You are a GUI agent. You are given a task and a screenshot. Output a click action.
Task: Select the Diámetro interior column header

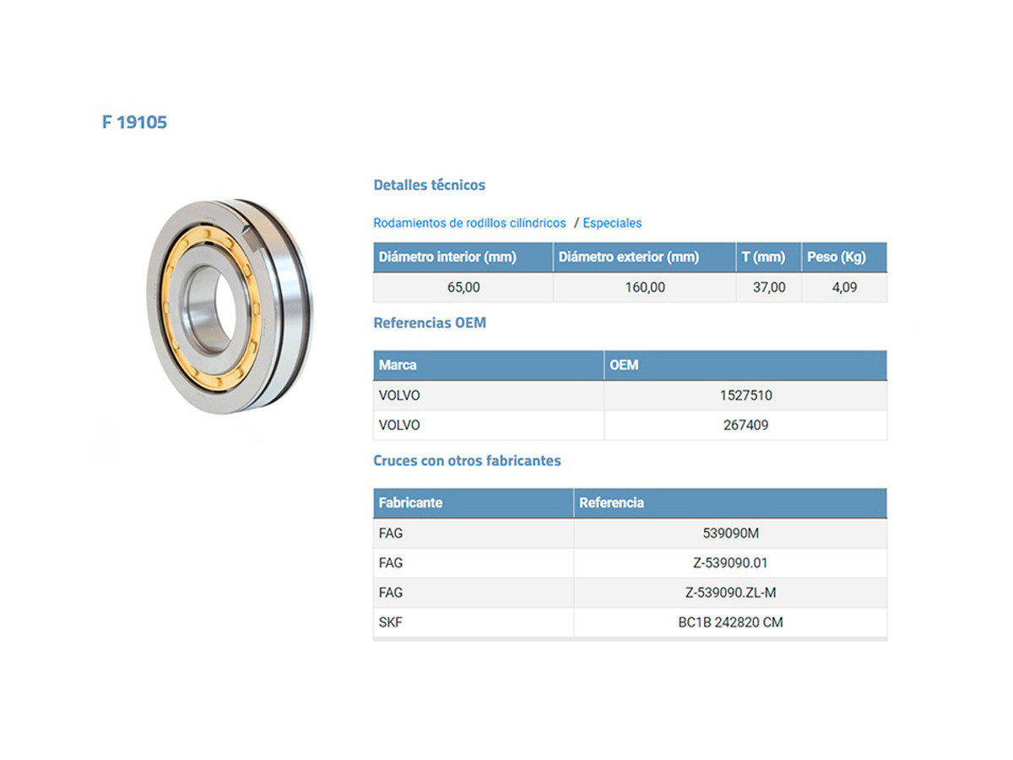pyautogui.click(x=447, y=257)
